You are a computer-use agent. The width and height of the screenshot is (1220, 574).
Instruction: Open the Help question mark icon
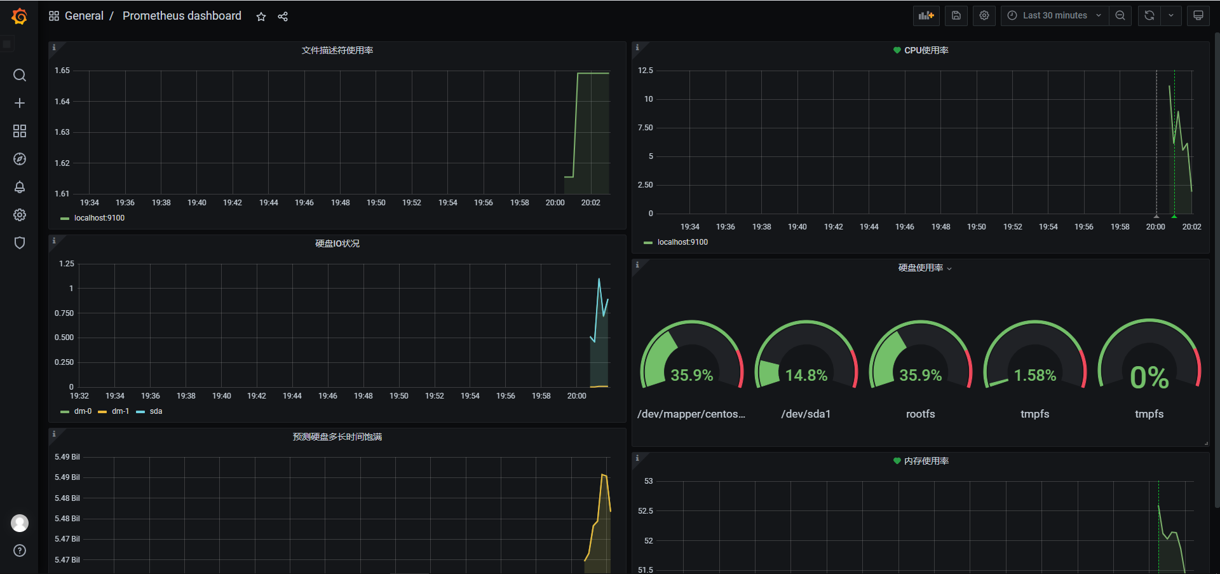20,550
